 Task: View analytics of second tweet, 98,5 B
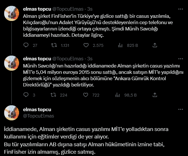(x=118, y=95)
